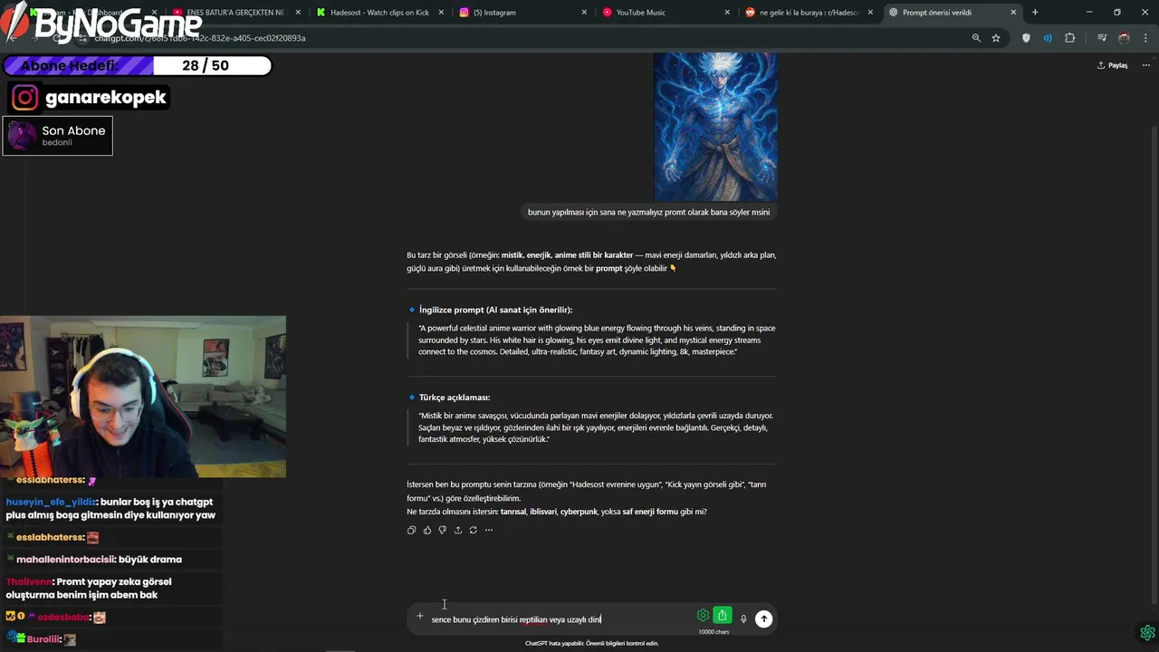Screen dimensions: 1159x652
Task: Click the green floating icon at bottom-right corner
Action: [1147, 632]
